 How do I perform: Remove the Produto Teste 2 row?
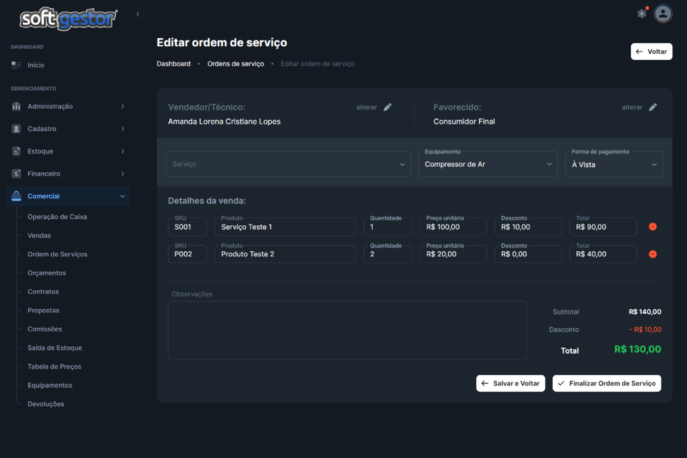653,254
